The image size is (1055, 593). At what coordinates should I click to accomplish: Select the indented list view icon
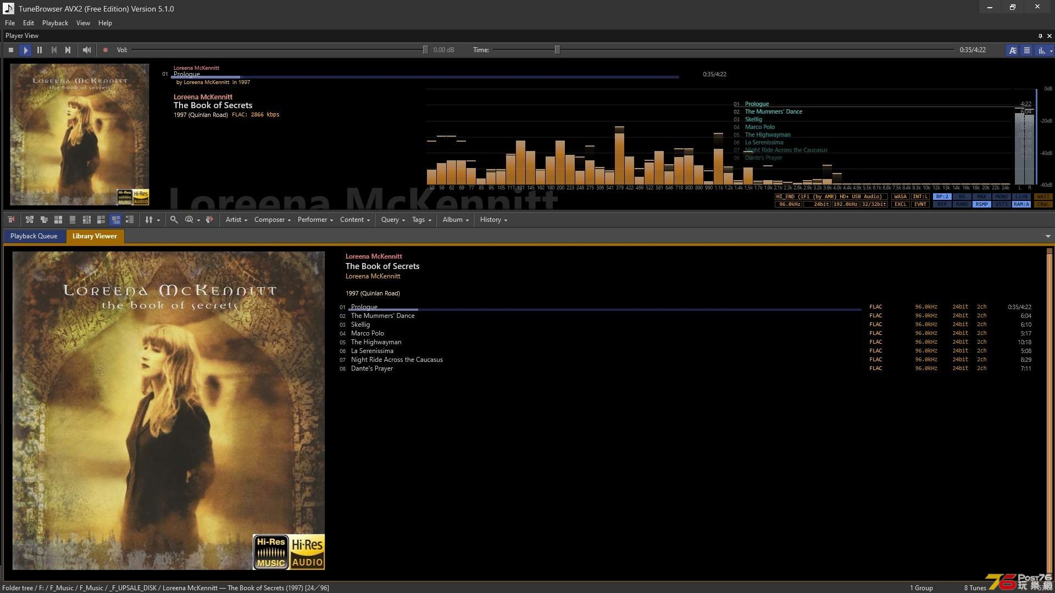[130, 220]
